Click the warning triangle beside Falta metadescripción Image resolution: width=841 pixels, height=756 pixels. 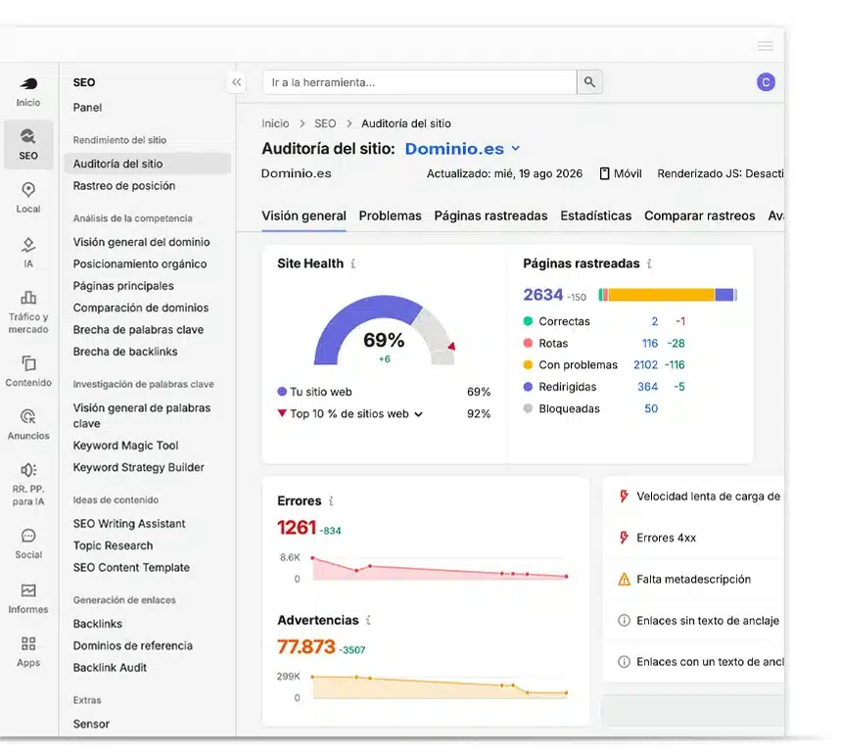(x=624, y=579)
